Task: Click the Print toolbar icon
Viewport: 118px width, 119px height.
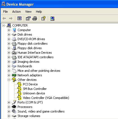Action: click(x=35, y=18)
